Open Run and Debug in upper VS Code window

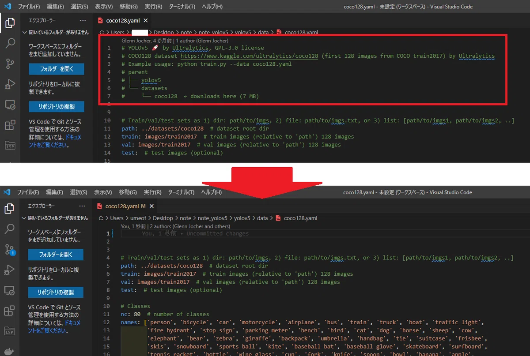(x=10, y=84)
